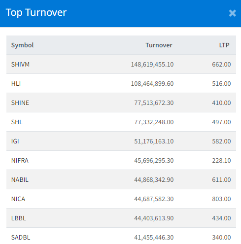Click turnover value 108,464,899.60
Image resolution: width=241 pixels, height=244 pixels.
tap(152, 83)
